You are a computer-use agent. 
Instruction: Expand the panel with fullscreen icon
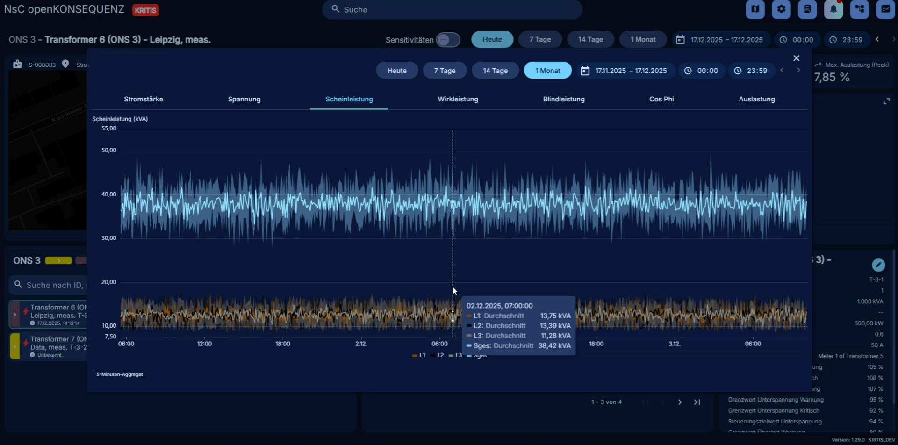point(886,101)
